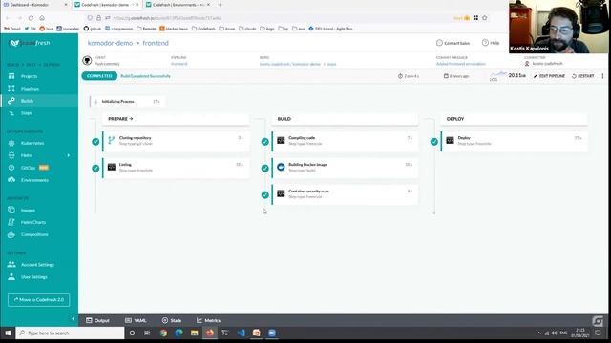Open Firefox from the taskbar
The height and width of the screenshot is (343, 611).
coord(210,333)
